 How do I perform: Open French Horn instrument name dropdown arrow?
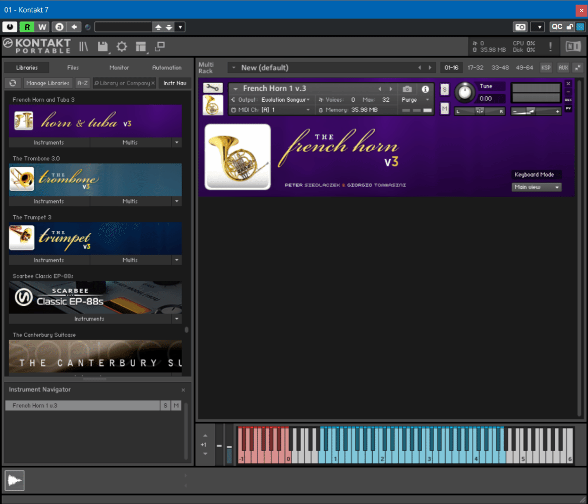236,89
